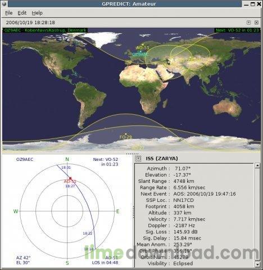Click the 18:22 time marker on polar plot
This screenshot has height=270, width=263.
click(x=88, y=233)
